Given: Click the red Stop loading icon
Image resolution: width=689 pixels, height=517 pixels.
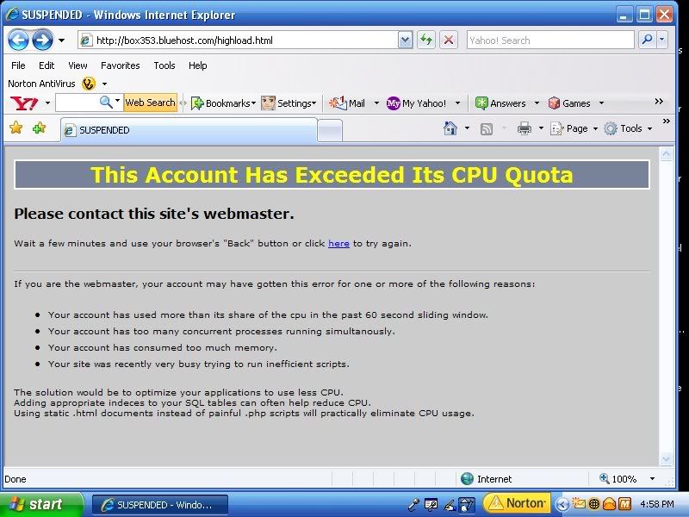Looking at the screenshot, I should (448, 40).
